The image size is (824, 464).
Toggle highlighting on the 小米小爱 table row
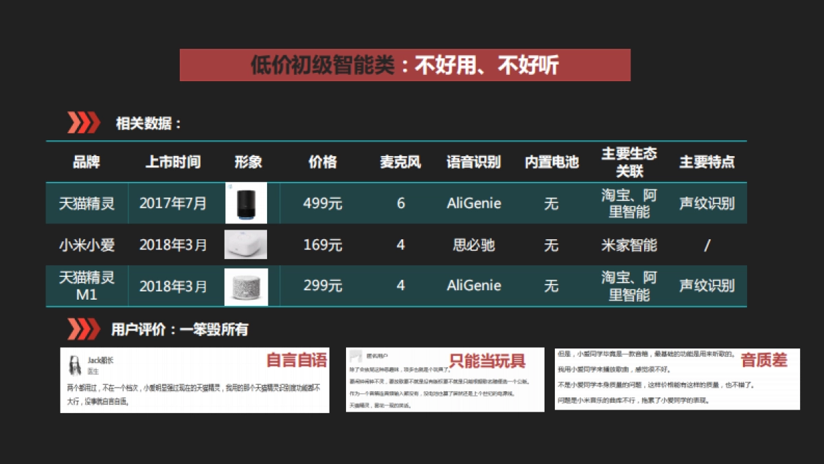pos(412,244)
